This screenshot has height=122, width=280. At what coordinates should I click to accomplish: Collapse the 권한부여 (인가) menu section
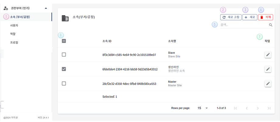click(46, 8)
